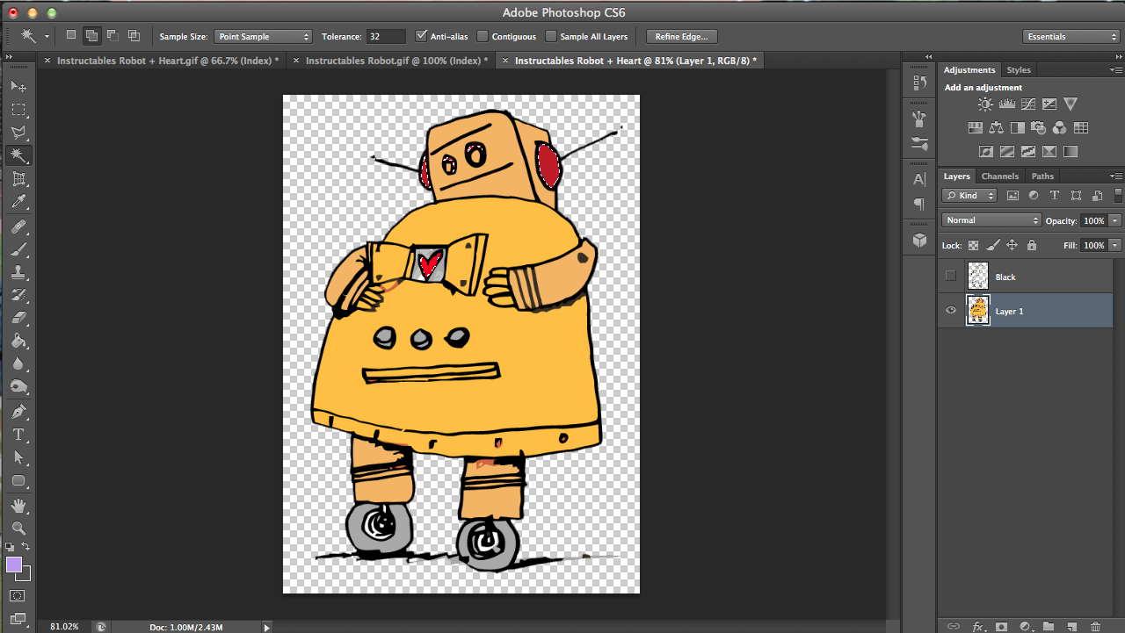Open the Essentials workspace dropdown
This screenshot has height=633, width=1125.
(x=1071, y=36)
